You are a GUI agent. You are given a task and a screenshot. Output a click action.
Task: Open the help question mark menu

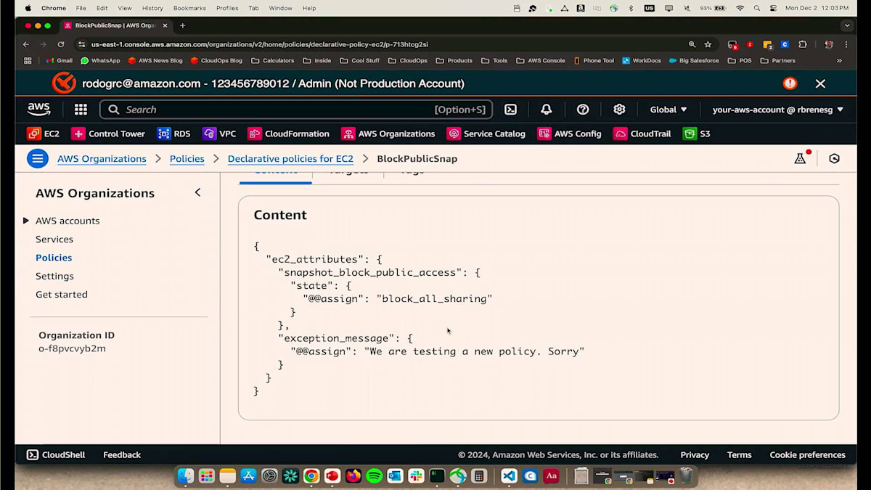click(583, 110)
